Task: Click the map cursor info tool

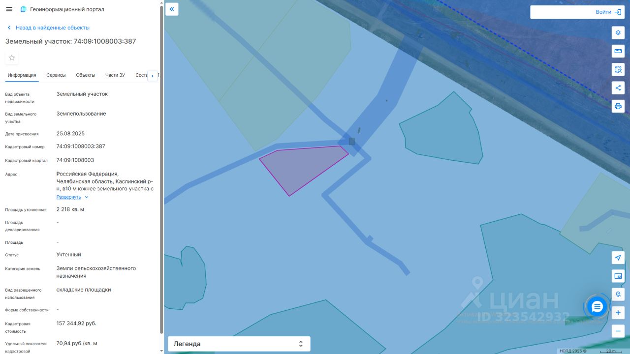Action: tap(618, 294)
